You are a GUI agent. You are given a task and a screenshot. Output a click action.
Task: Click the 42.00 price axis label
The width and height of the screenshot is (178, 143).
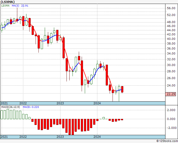pos(171,34)
